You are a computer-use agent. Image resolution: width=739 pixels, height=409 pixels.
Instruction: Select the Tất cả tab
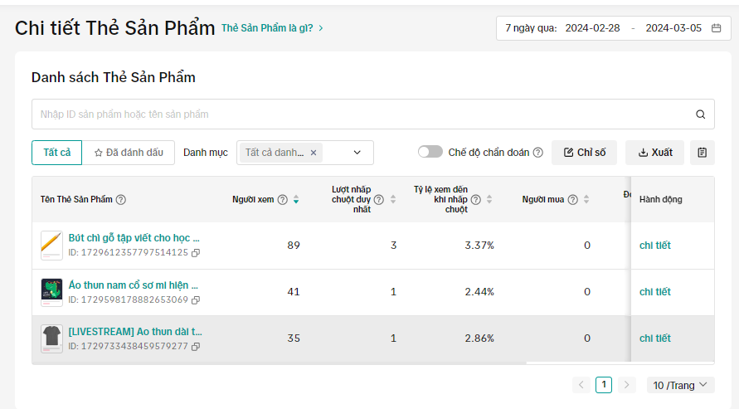tap(56, 153)
